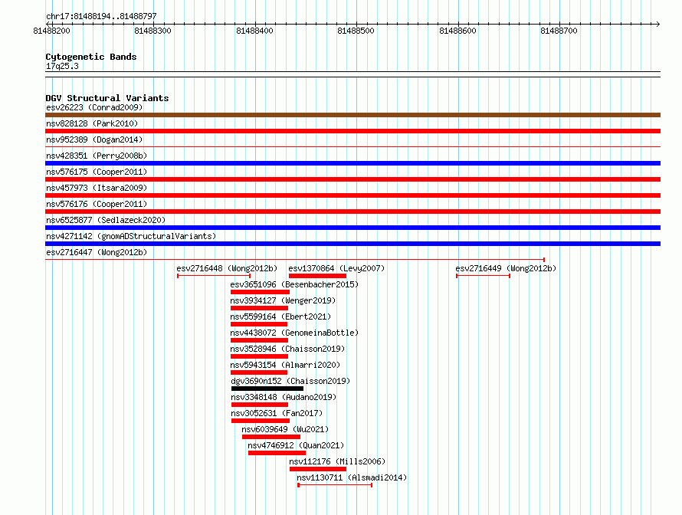Screen dimensions: 682x515
Task: Click the chr17:81488194..81488797 coordinate label
Action: (x=101, y=16)
